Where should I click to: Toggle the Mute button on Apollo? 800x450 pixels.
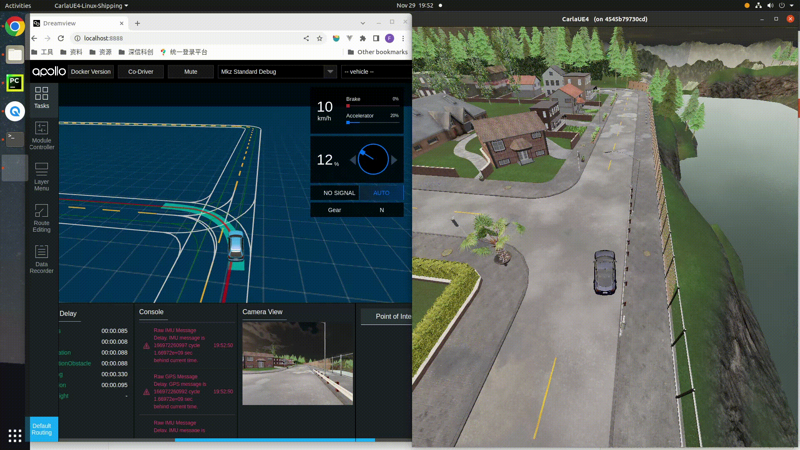[x=190, y=71]
